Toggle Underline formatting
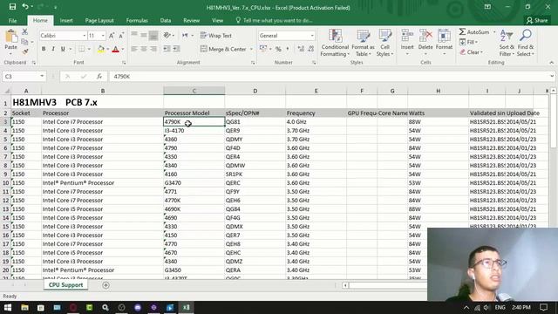 tap(63, 49)
